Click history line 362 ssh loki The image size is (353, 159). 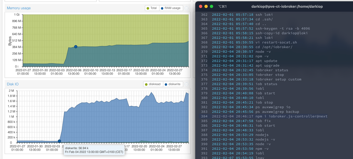click(237, 14)
